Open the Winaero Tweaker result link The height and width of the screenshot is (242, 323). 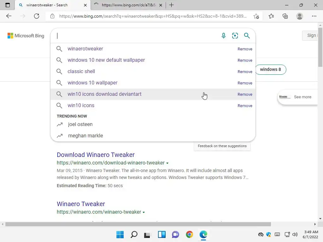tap(81, 204)
